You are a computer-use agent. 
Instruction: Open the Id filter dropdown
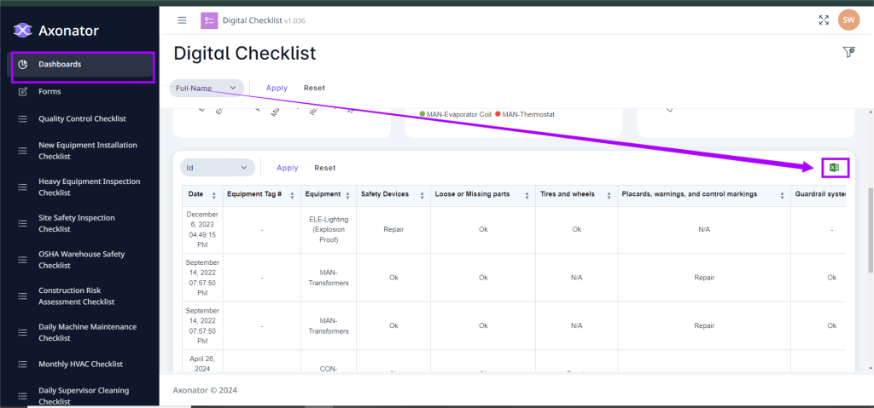tap(243, 168)
